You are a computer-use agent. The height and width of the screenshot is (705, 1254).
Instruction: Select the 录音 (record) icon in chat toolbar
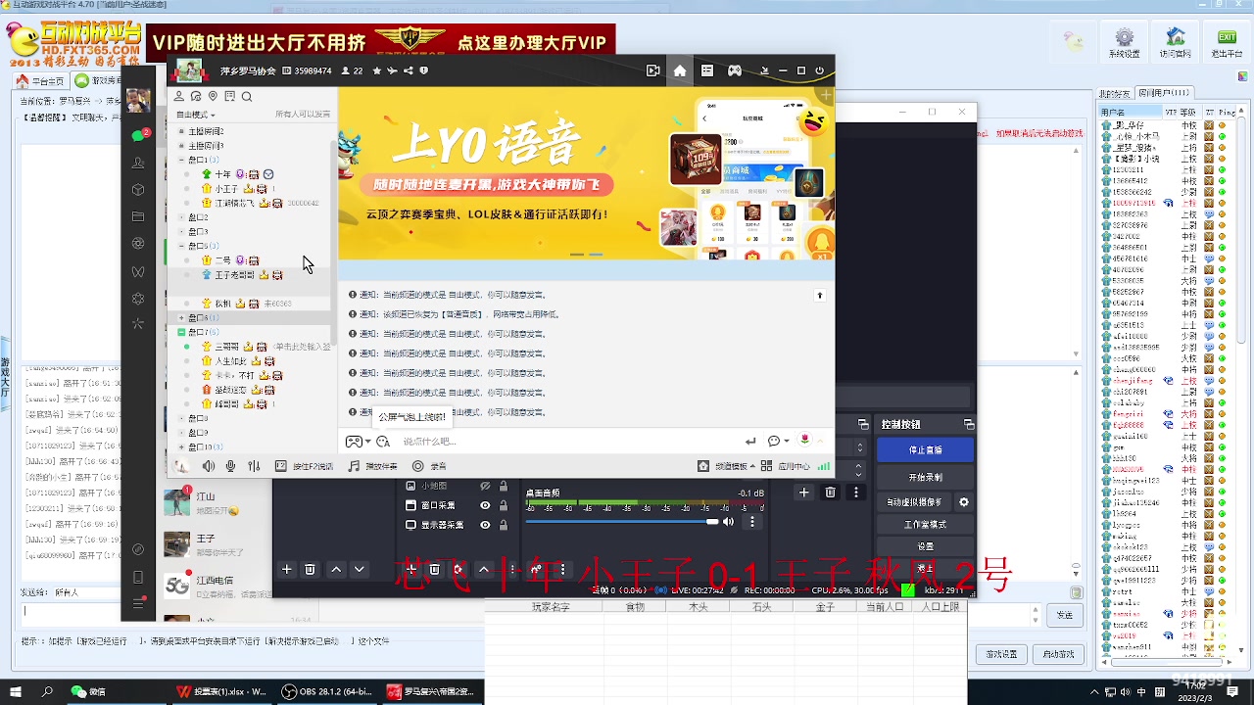(x=418, y=465)
